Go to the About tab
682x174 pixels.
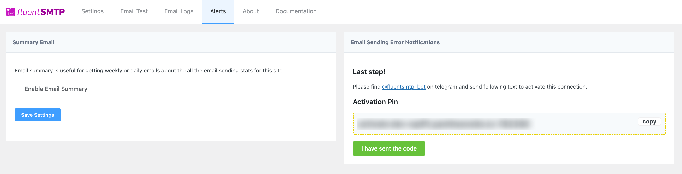250,11
